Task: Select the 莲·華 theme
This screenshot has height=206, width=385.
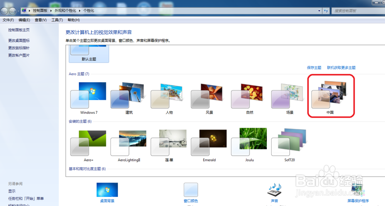Action: click(169, 145)
